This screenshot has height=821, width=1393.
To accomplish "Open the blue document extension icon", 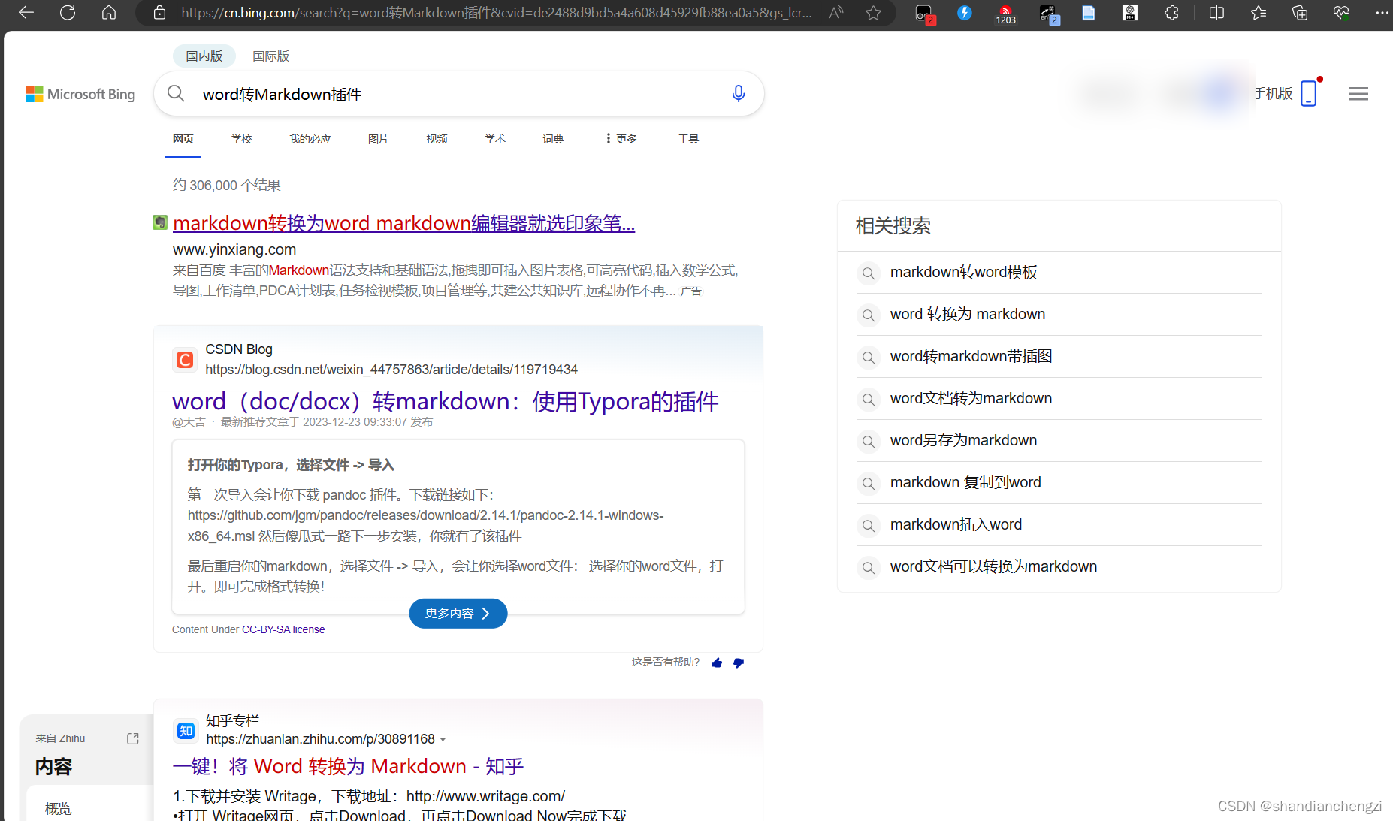I will pyautogui.click(x=1088, y=13).
